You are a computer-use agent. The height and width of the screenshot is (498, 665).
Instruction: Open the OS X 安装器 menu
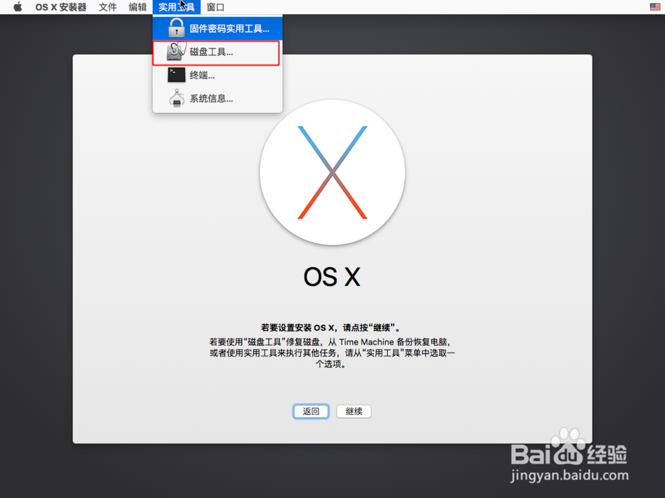tap(61, 7)
